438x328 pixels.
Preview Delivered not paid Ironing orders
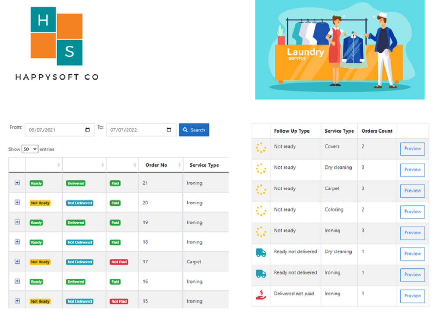click(x=412, y=296)
